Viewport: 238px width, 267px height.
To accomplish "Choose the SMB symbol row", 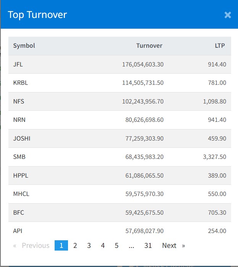I will [x=19, y=157].
